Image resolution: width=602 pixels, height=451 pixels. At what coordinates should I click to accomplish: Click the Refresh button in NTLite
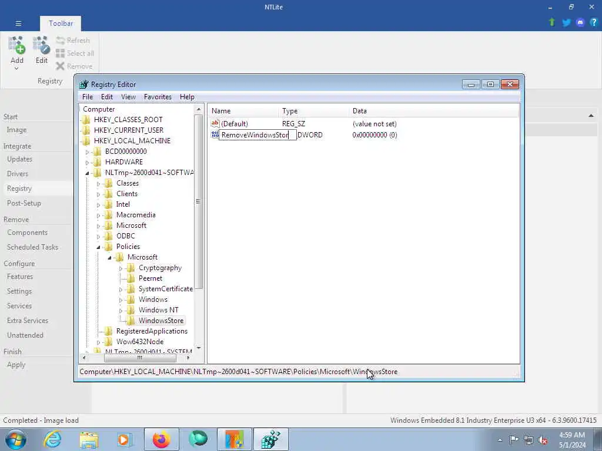(x=73, y=41)
